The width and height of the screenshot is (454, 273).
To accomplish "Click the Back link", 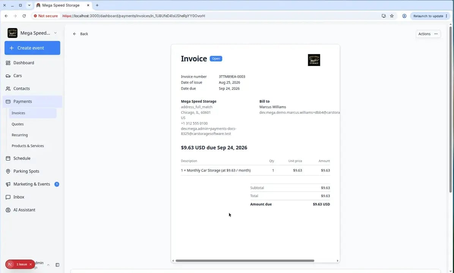I will [x=80, y=34].
